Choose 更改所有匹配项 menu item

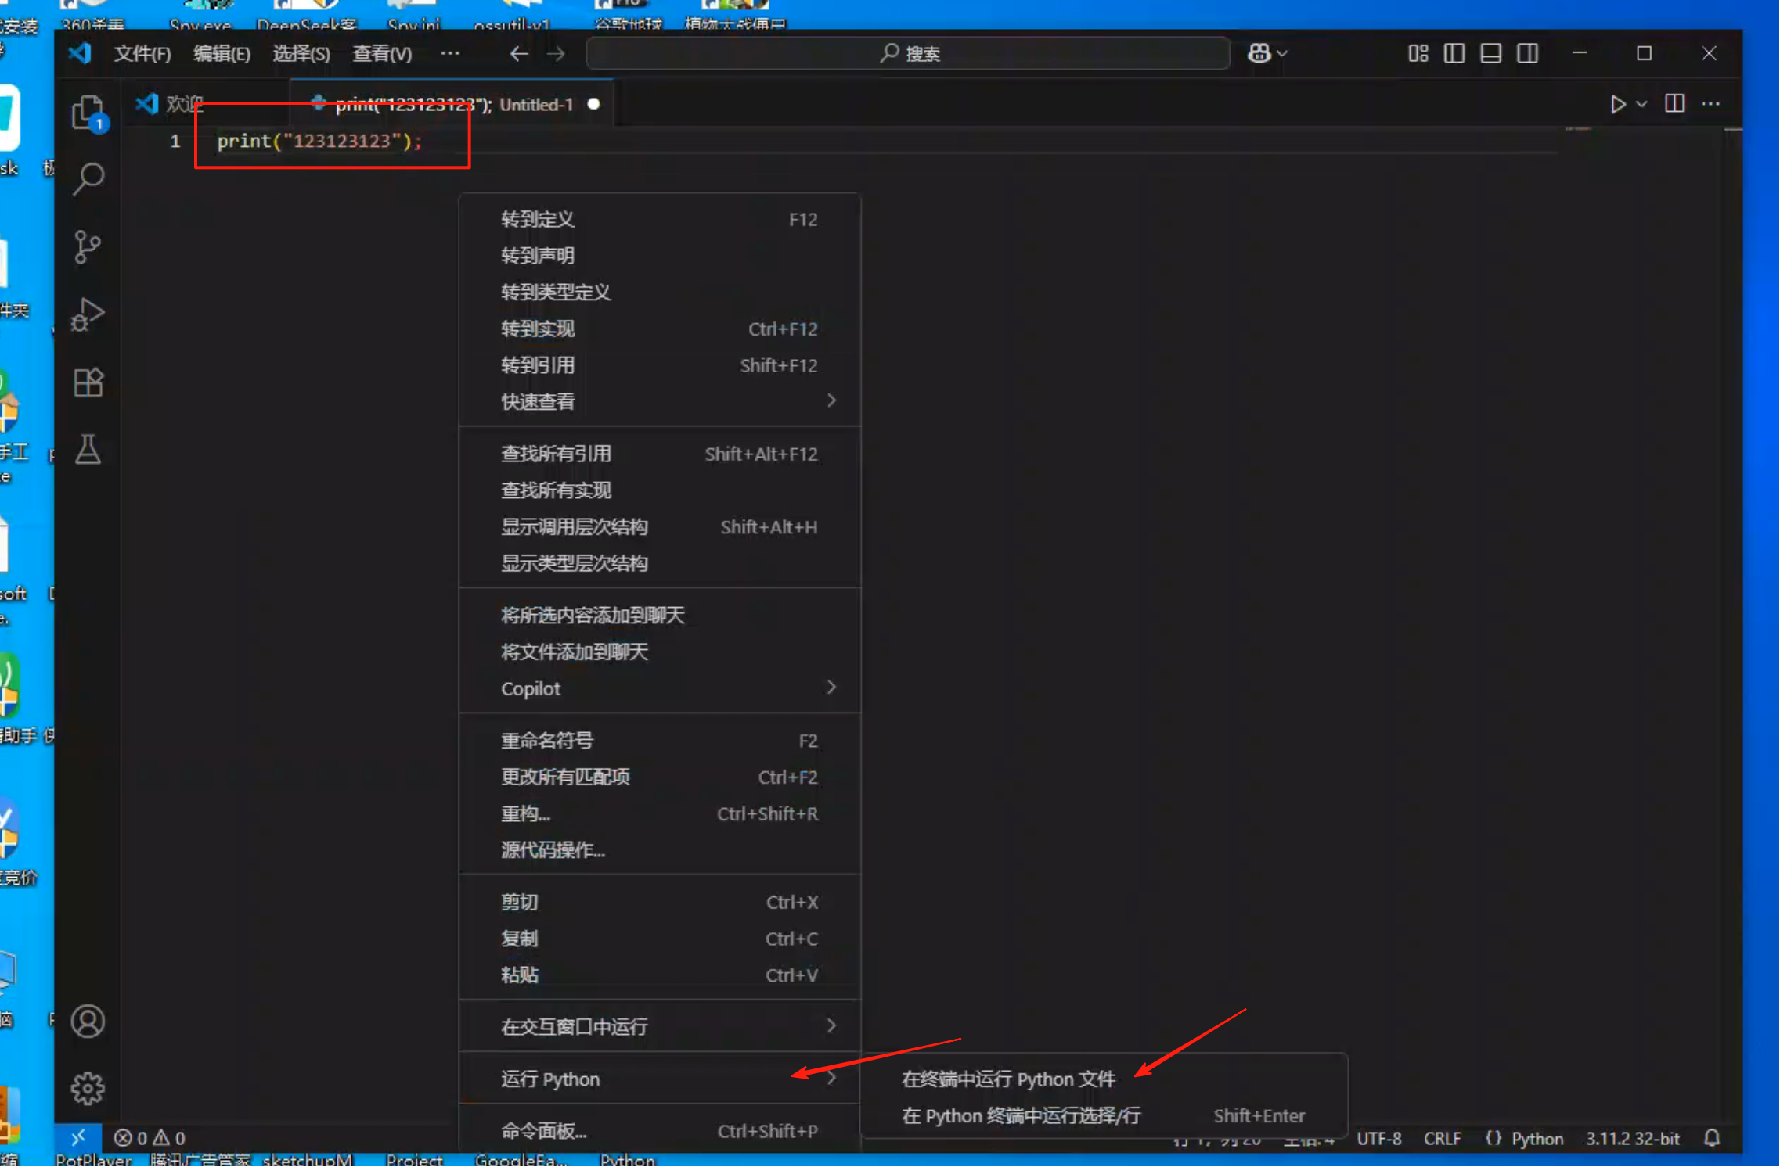660,777
